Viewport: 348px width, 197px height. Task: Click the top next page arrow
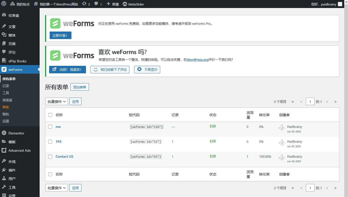point(327,102)
